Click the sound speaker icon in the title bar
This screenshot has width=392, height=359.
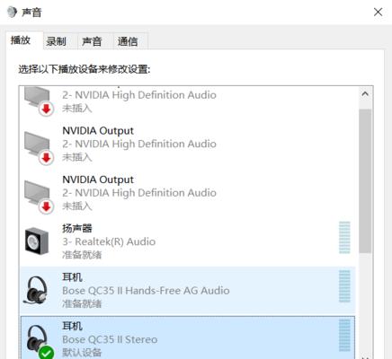[12, 13]
